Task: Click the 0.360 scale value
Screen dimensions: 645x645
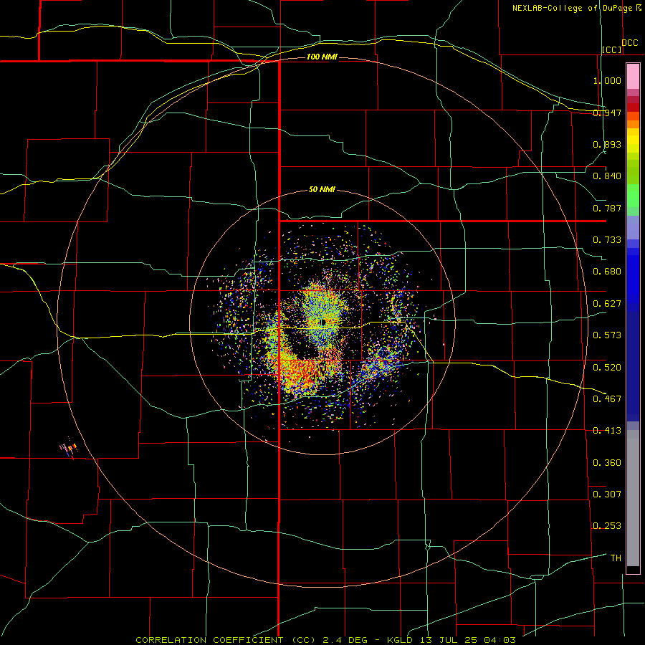Action: click(607, 463)
